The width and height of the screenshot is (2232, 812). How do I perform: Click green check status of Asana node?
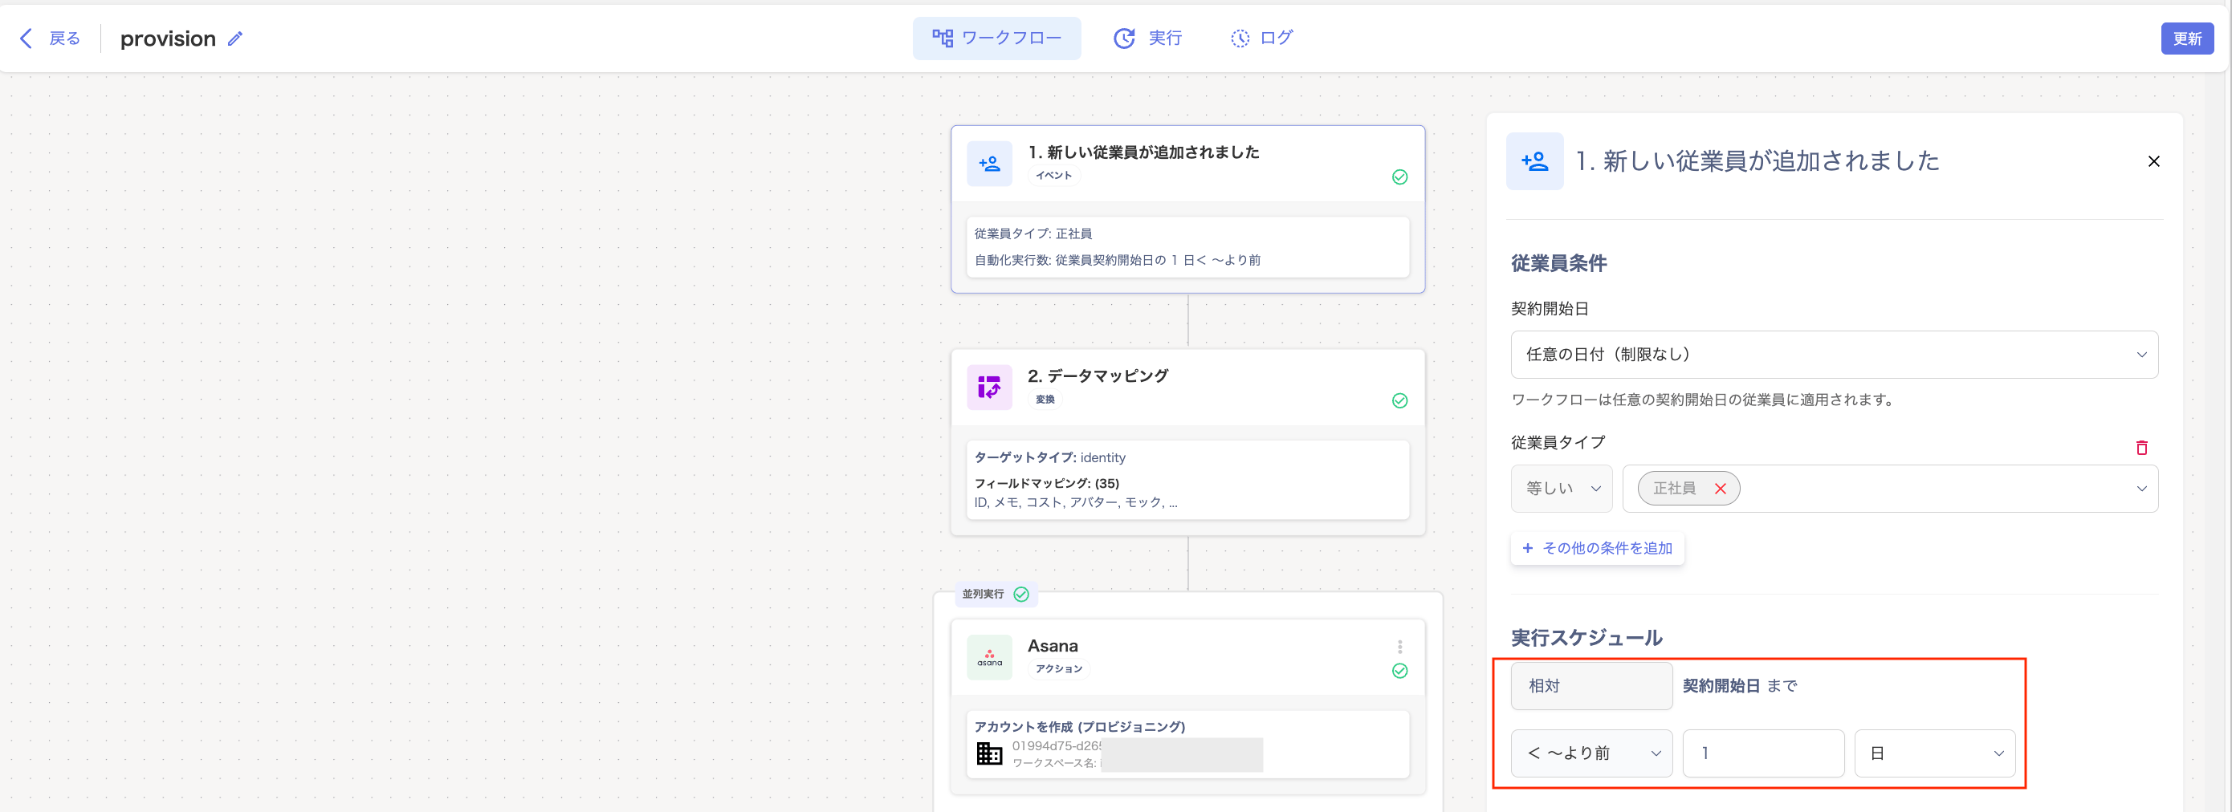(x=1399, y=671)
